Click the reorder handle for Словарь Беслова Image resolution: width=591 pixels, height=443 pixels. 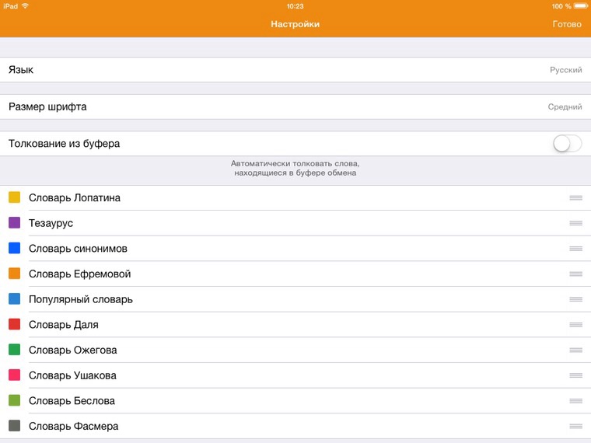(576, 401)
